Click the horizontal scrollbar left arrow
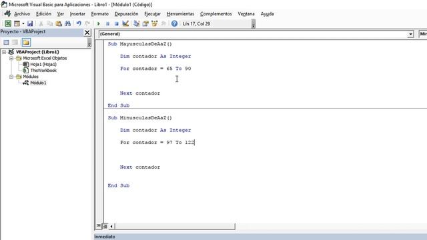Viewport: 427px width, 240px height. (111, 226)
